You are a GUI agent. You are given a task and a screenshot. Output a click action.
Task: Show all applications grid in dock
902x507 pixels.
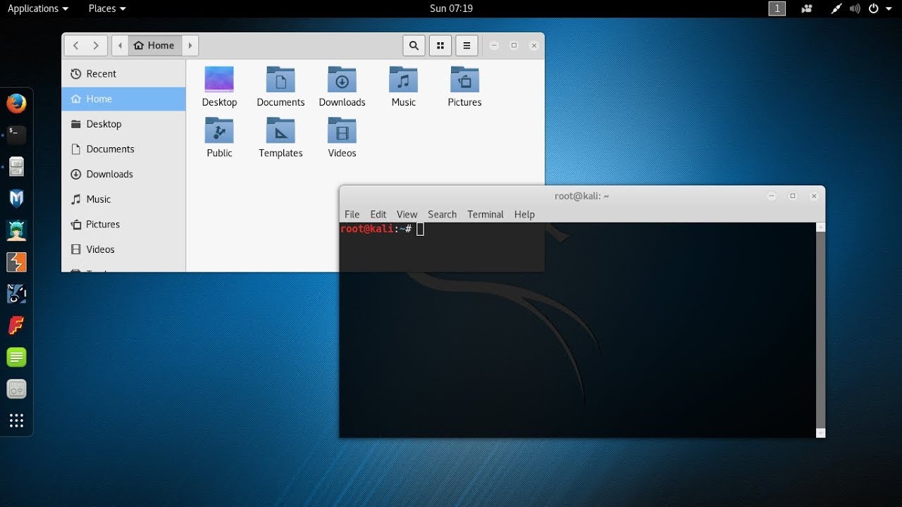(x=16, y=420)
